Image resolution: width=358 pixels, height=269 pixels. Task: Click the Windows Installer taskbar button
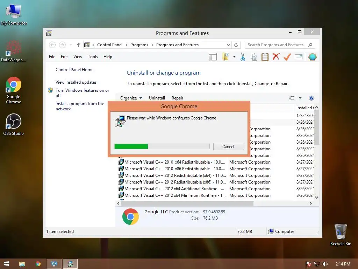tap(70, 264)
